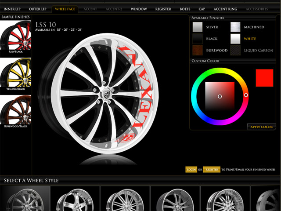Click the LSS 10 wheel name heading
281x211 pixels.
click(x=46, y=25)
